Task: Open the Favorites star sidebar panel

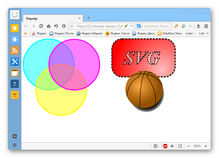Action: (x=15, y=28)
